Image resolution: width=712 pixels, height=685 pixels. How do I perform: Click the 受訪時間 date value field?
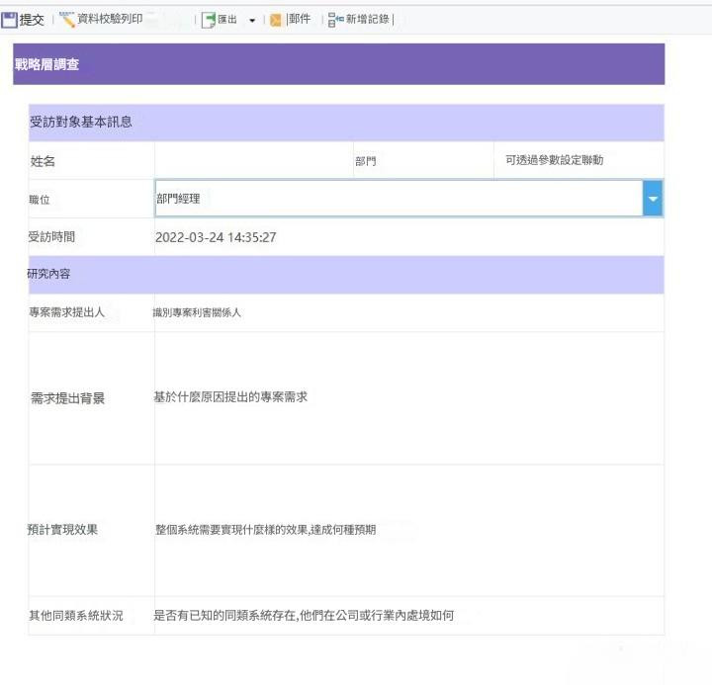pos(409,237)
